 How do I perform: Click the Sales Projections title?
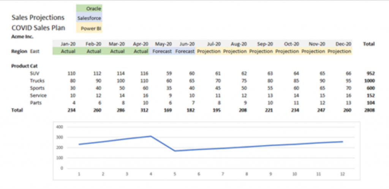click(38, 17)
